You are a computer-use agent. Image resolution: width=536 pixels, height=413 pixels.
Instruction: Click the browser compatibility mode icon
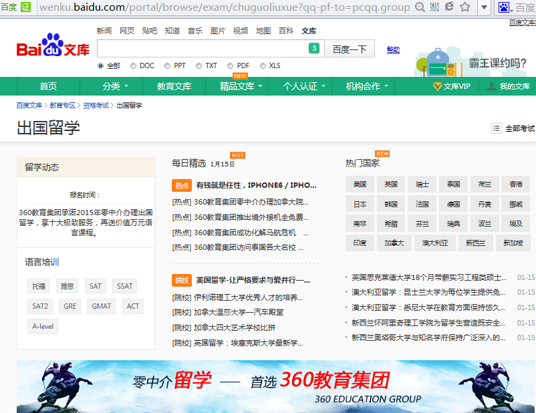click(450, 7)
